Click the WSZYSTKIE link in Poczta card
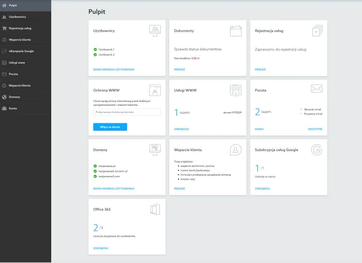The image size is (362, 263). (x=315, y=129)
